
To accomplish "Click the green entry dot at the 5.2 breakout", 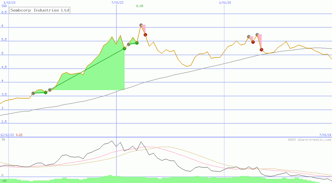I will [124, 48].
